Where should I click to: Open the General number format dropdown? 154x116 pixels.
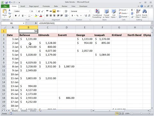click(90, 11)
